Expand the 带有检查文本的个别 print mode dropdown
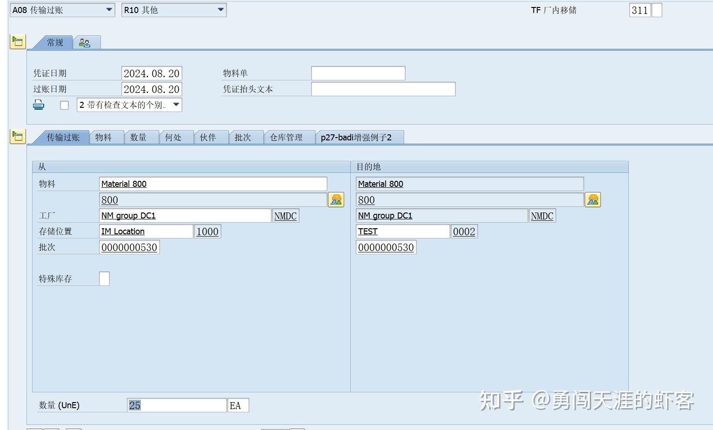This screenshot has height=430, width=713. point(176,105)
